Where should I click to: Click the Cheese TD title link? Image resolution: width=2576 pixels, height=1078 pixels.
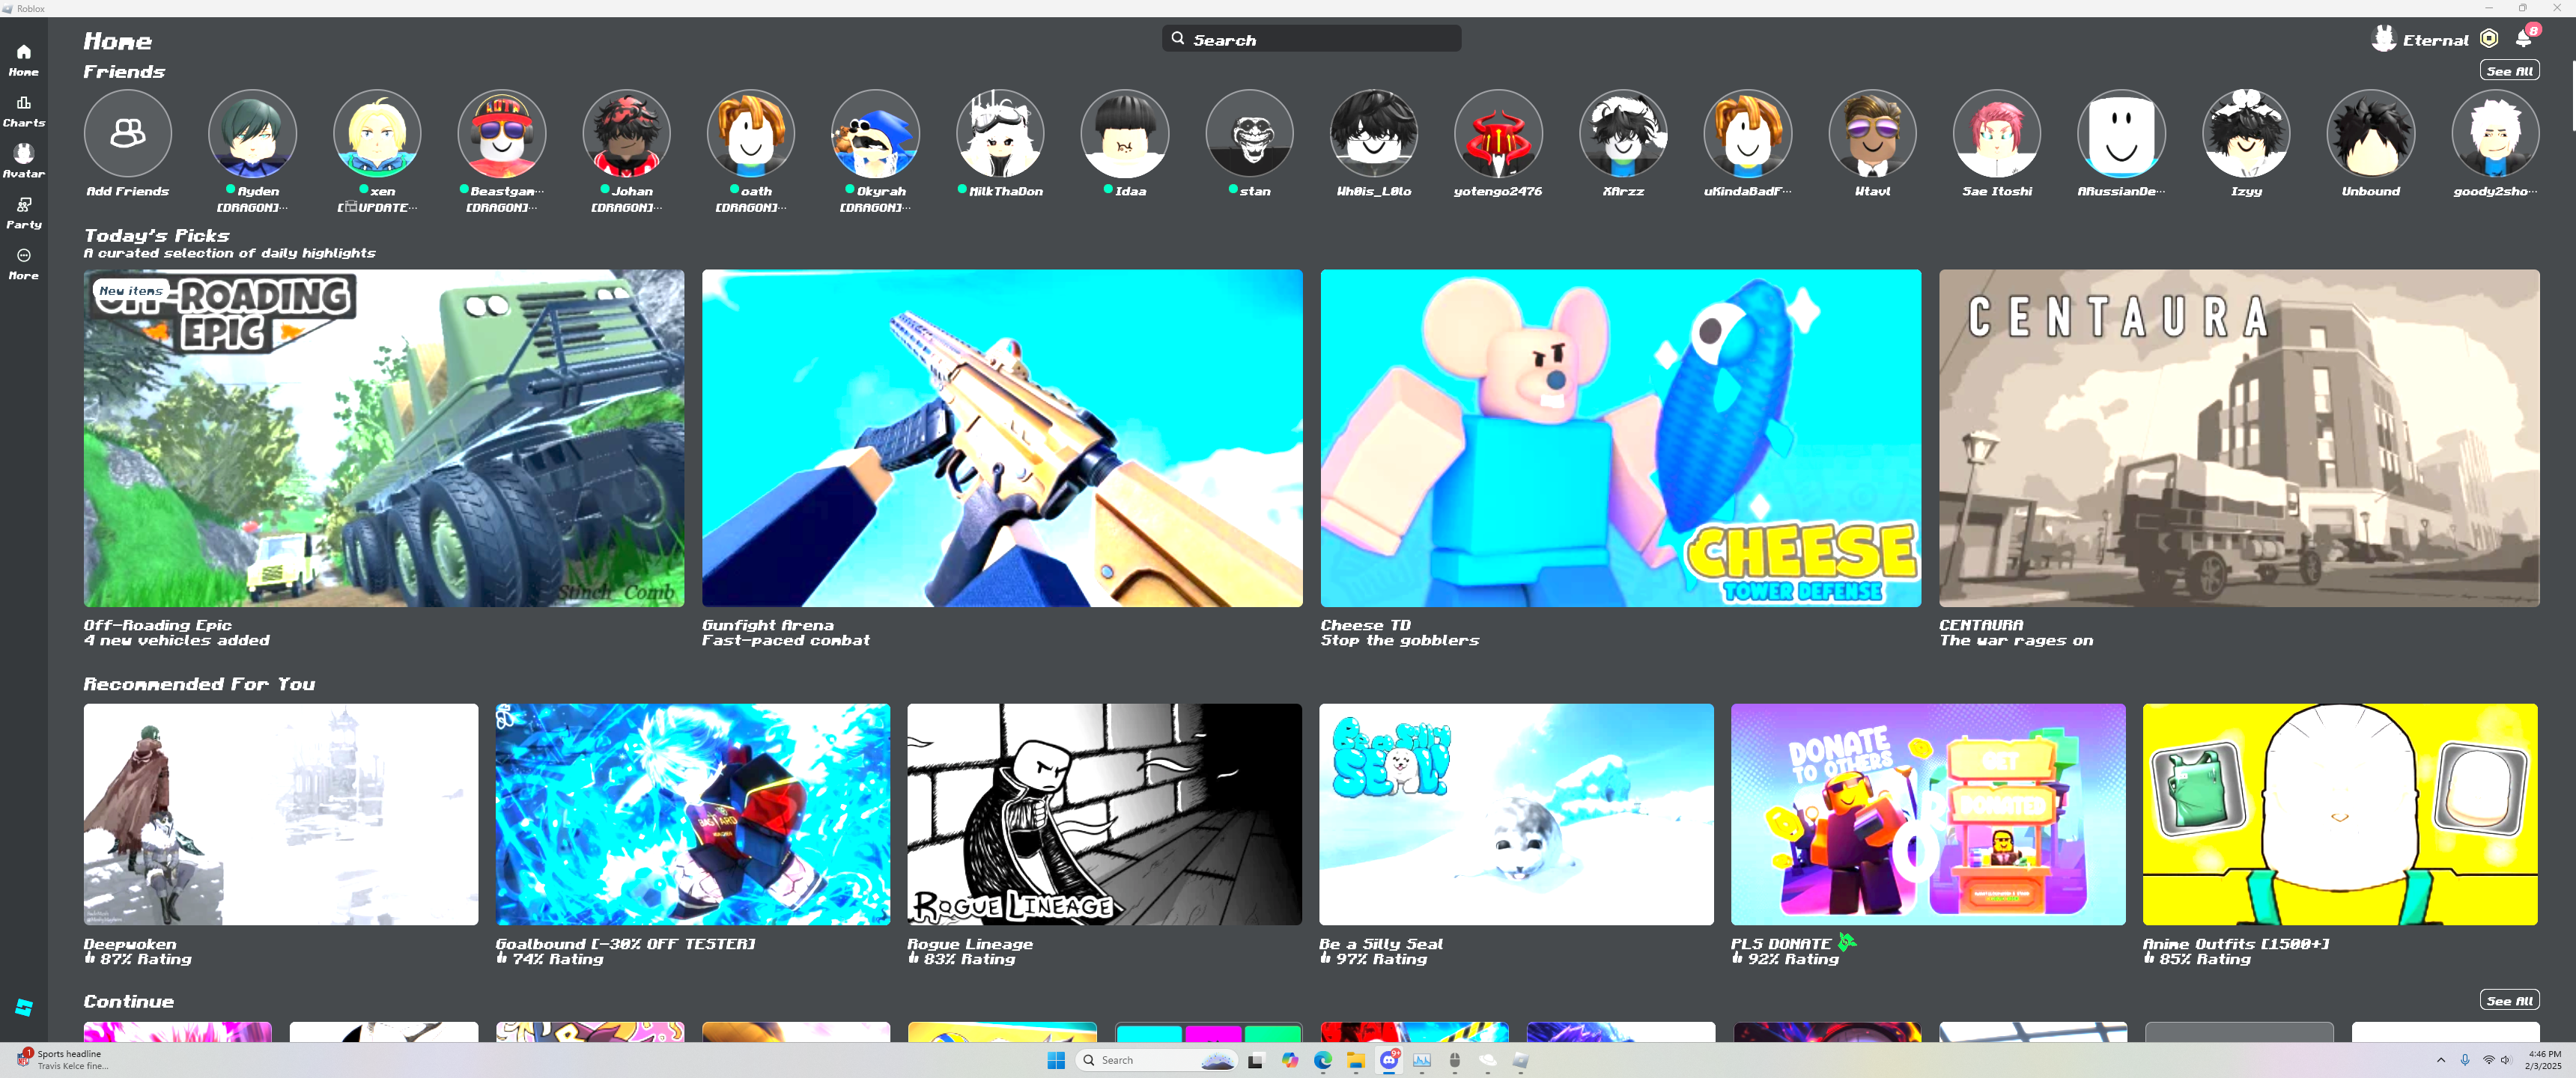[x=1365, y=625]
